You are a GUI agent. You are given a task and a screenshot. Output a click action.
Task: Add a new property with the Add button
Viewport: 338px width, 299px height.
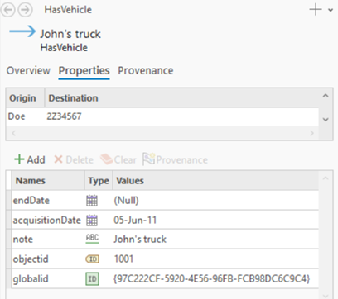point(30,159)
